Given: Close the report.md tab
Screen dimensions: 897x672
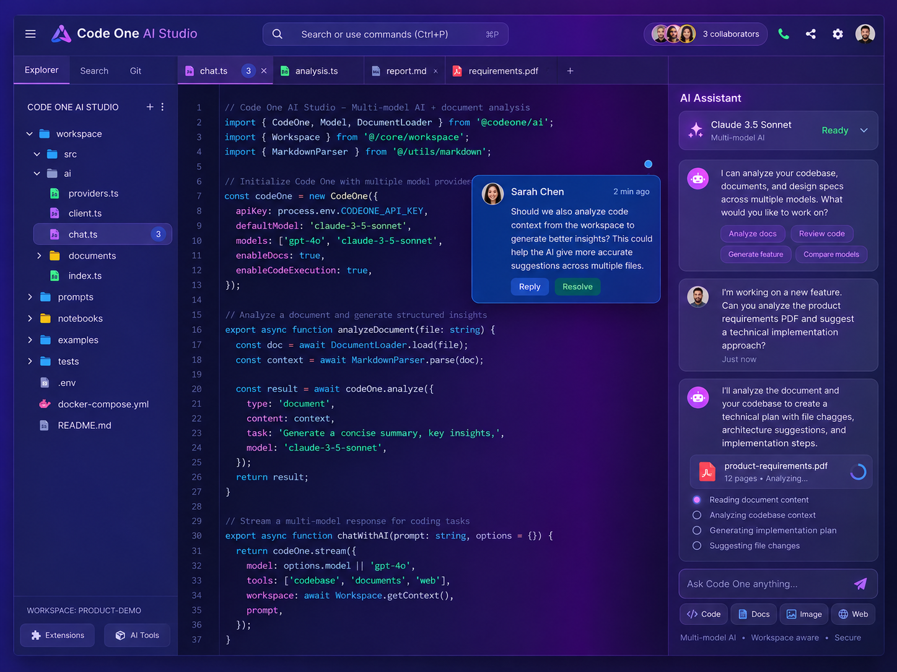Looking at the screenshot, I should point(435,71).
